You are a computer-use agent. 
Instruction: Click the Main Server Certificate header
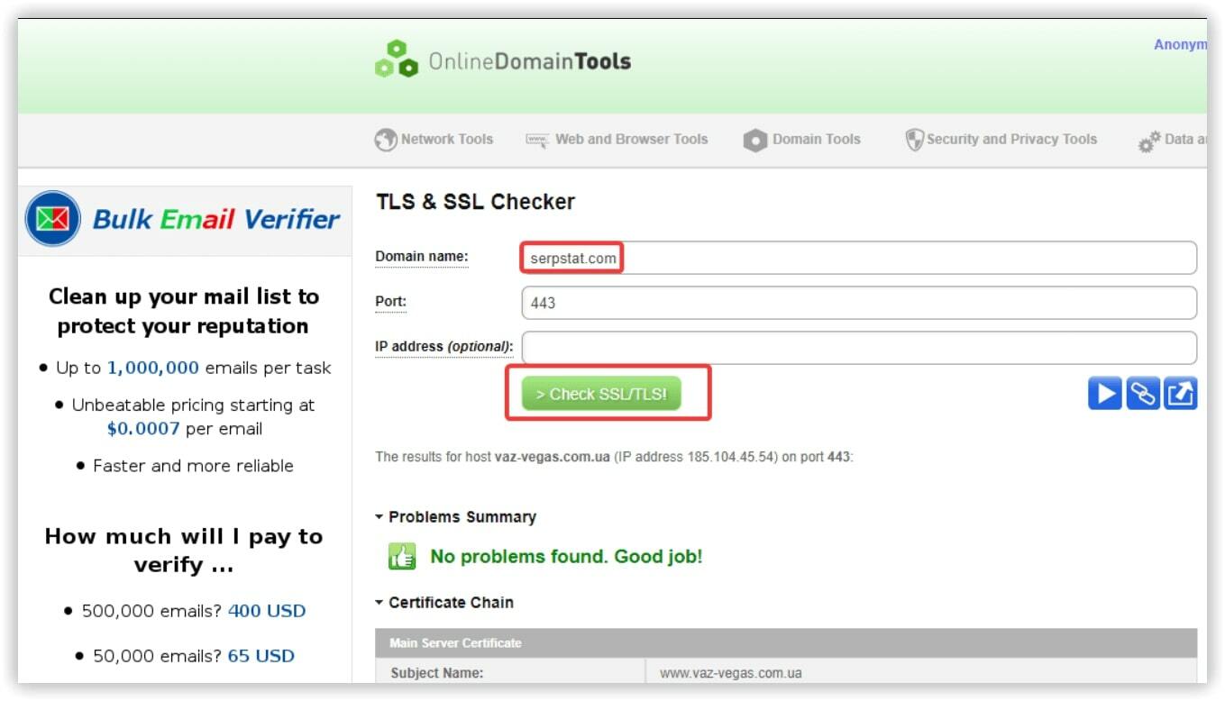coord(786,643)
